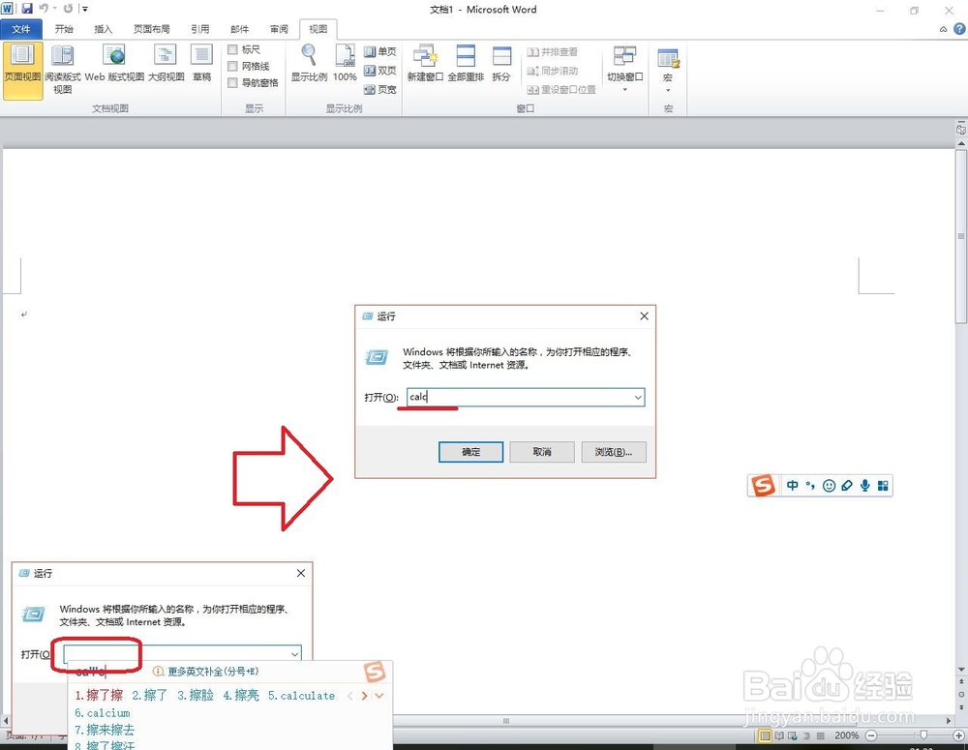Open emoji panel on Sogou IME toolbar
The width and height of the screenshot is (968, 750).
(830, 486)
